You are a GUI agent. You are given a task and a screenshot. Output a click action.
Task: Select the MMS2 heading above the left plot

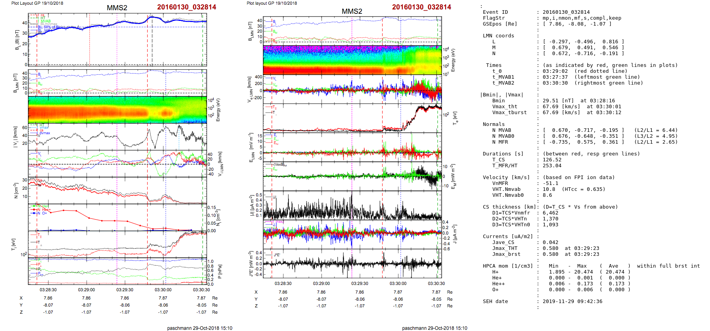click(x=117, y=8)
